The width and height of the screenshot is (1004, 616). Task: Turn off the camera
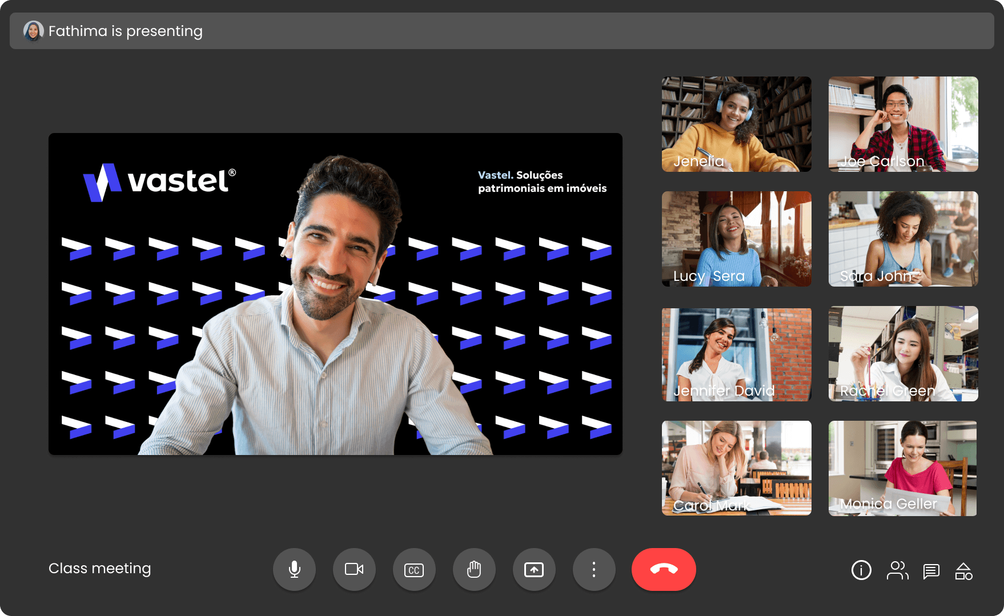(x=354, y=569)
